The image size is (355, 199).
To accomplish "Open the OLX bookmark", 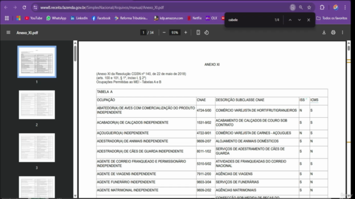I will 211,18.
